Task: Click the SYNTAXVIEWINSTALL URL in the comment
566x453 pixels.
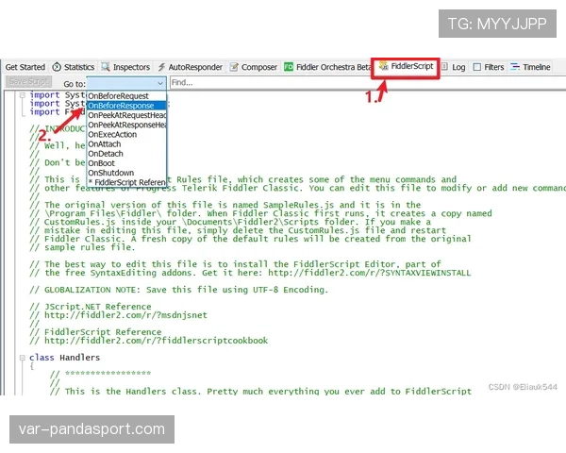Action: 369,273
